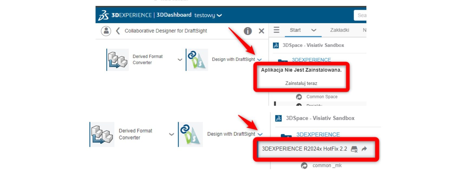
Task: Click Zainstaluj teraz install link
Action: [x=301, y=83]
